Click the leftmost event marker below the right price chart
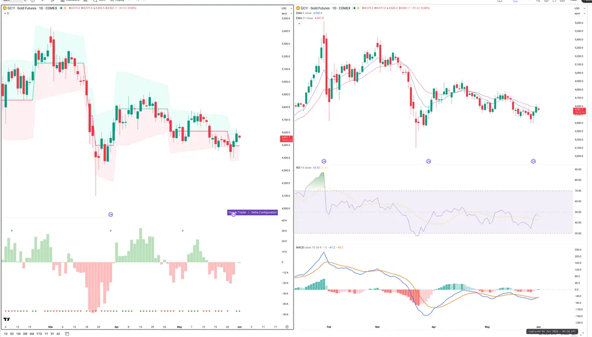 pyautogui.click(x=324, y=161)
